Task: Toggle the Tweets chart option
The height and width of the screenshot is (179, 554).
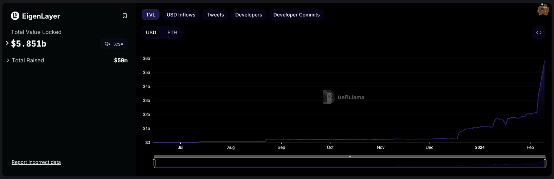Action: (x=215, y=15)
